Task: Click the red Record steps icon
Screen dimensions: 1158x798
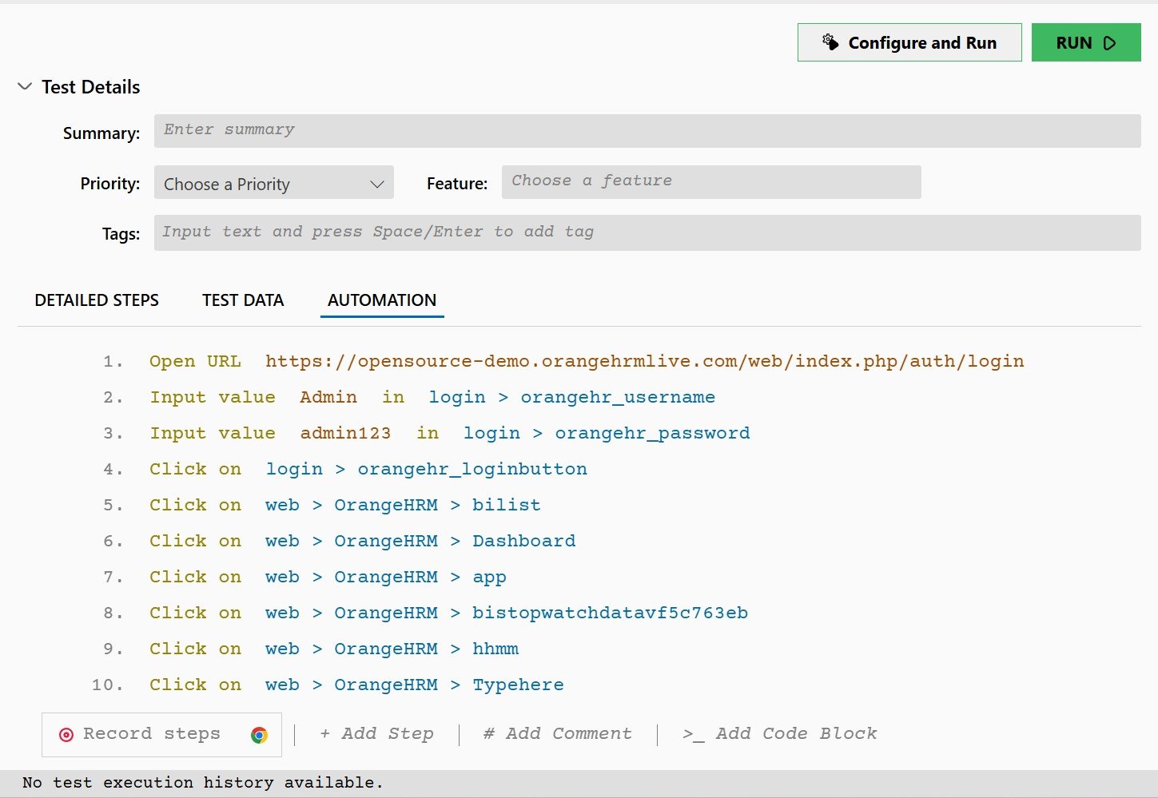Action: [66, 734]
